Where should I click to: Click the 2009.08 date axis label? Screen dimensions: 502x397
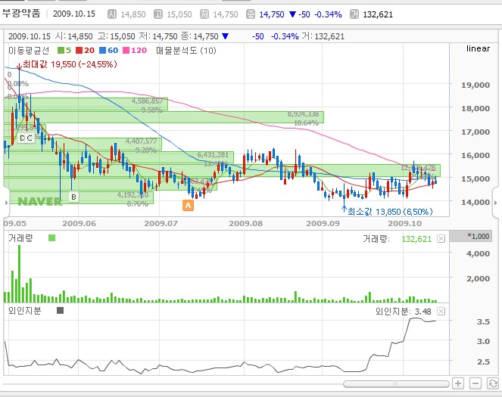click(x=245, y=223)
